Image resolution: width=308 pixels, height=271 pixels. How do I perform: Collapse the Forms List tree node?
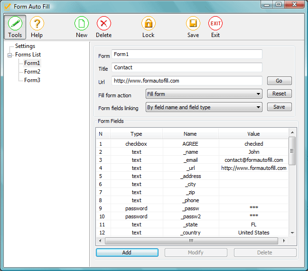pos(10,55)
